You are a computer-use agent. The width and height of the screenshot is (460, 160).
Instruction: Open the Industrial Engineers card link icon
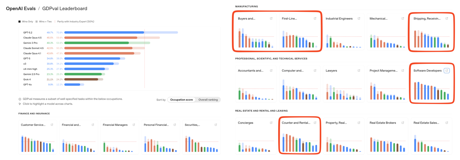click(359, 18)
